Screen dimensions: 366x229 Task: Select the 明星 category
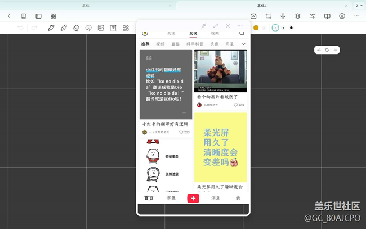tap(229, 44)
